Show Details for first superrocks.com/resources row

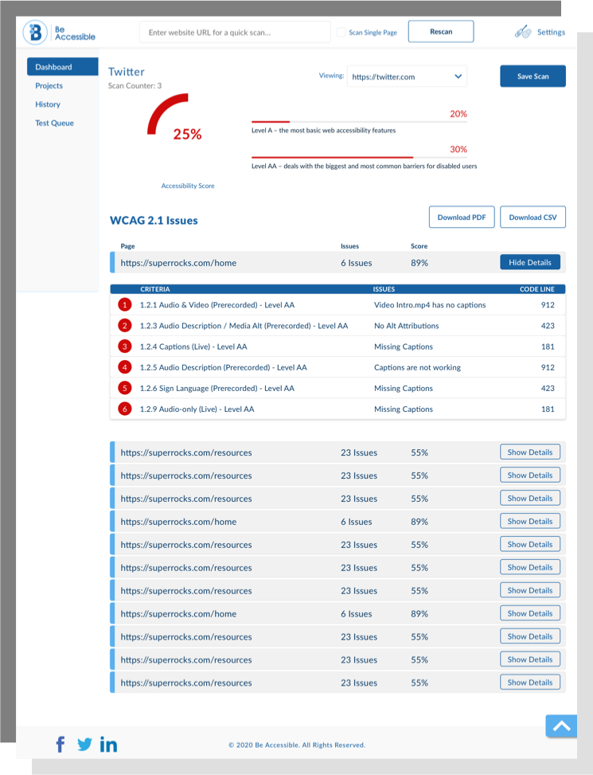tap(530, 452)
